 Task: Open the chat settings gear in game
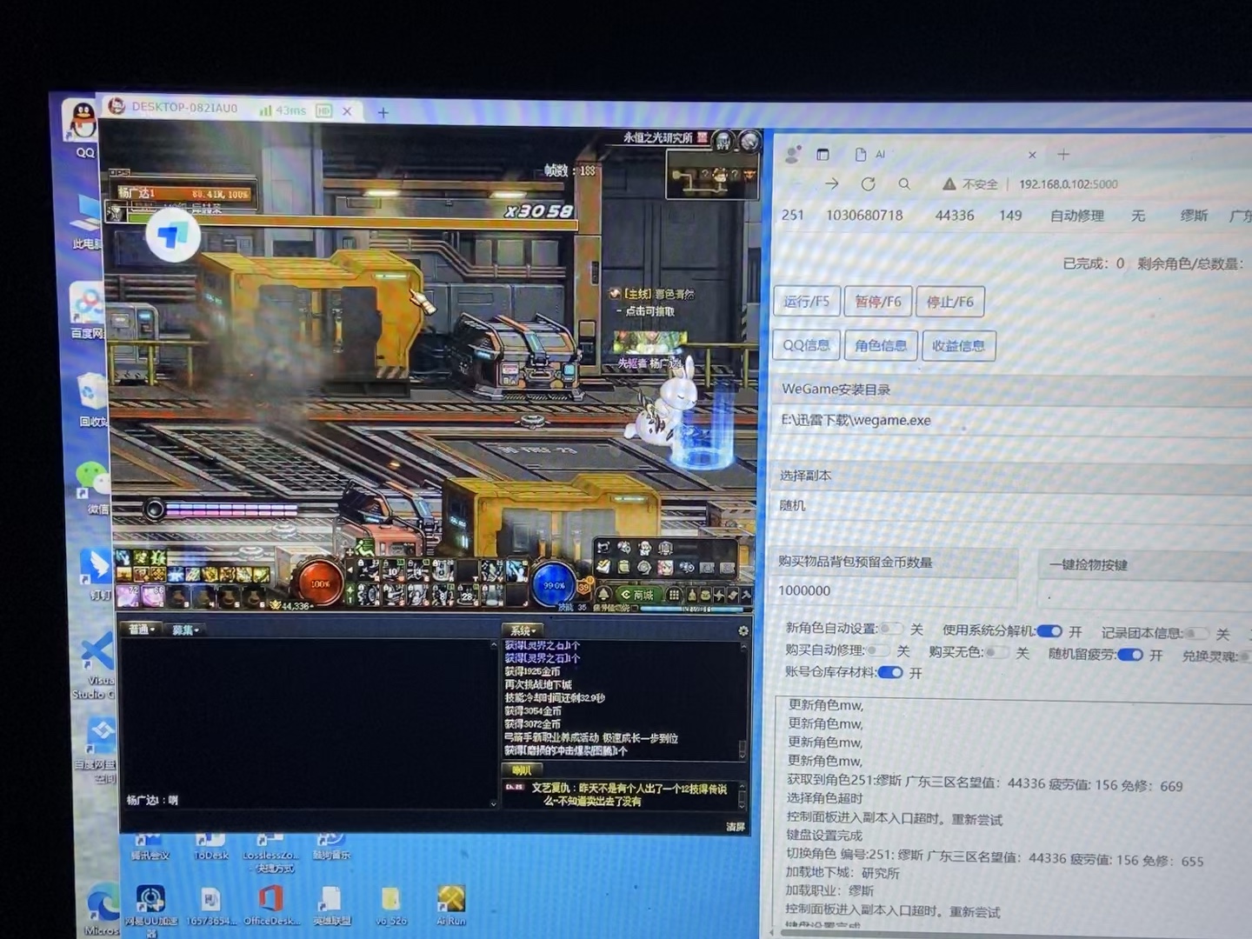click(743, 630)
